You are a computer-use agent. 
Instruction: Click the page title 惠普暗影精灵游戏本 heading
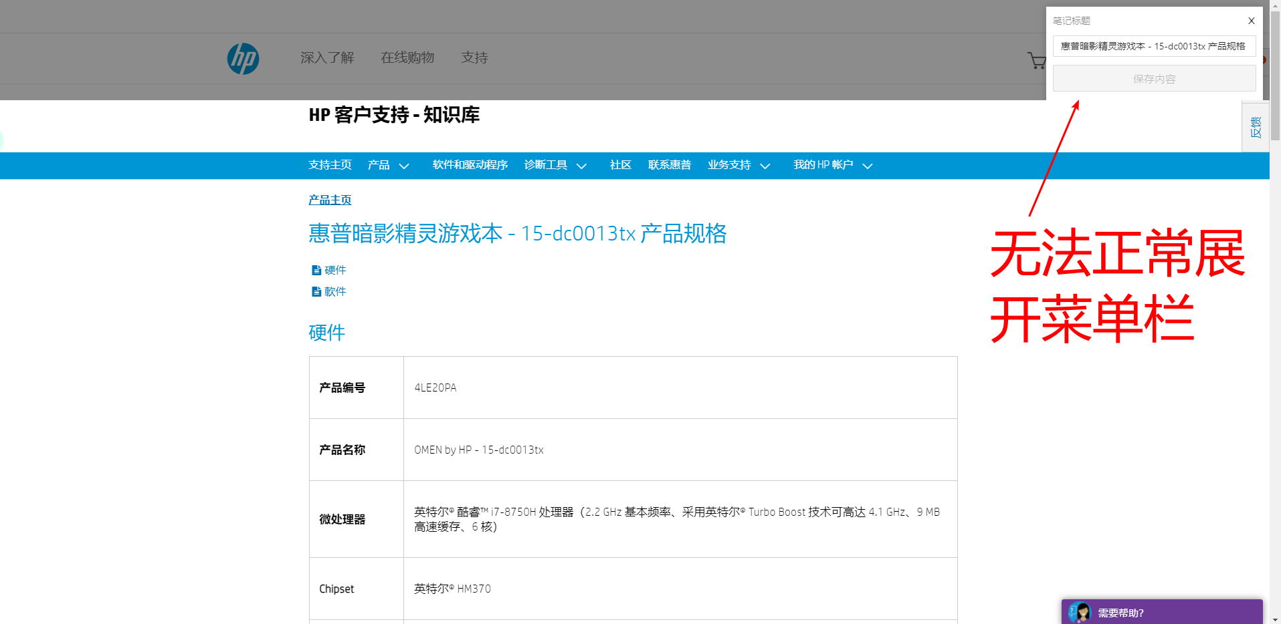(517, 233)
